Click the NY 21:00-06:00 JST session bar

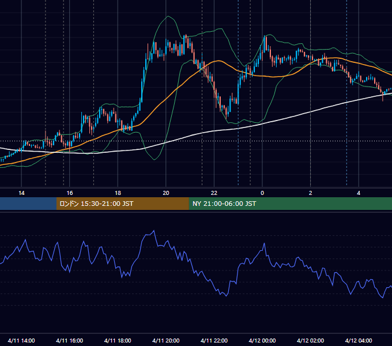tap(290, 204)
